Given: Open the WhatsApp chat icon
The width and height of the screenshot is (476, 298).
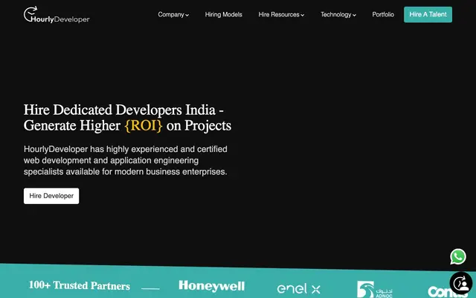Looking at the screenshot, I should pyautogui.click(x=458, y=256).
